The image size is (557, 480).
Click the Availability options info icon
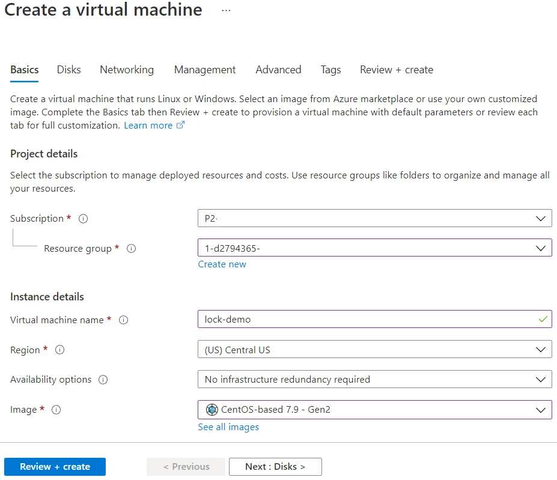click(x=102, y=380)
